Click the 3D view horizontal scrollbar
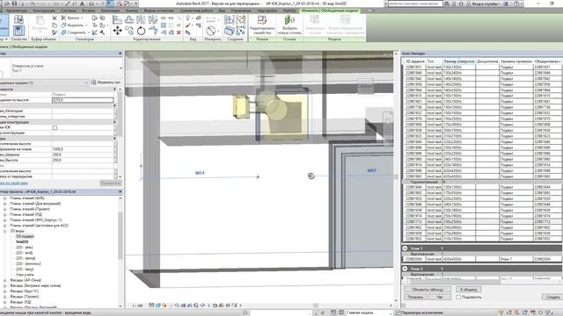The width and height of the screenshot is (563, 316). tap(315, 305)
